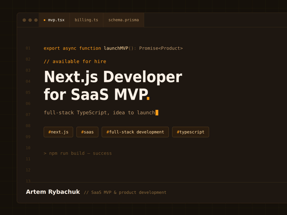
Task: Click line number 04 in gutter
Action: click(x=28, y=81)
